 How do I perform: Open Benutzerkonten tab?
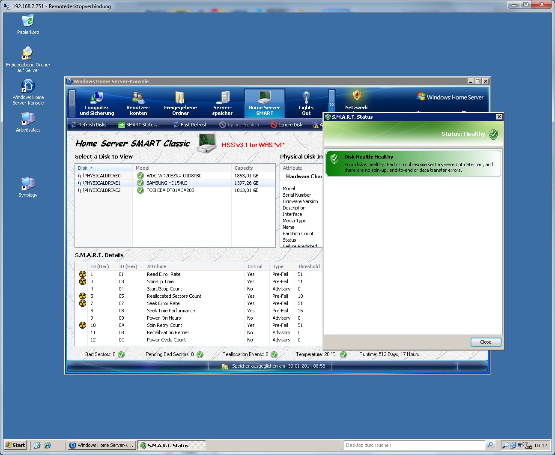coord(138,103)
